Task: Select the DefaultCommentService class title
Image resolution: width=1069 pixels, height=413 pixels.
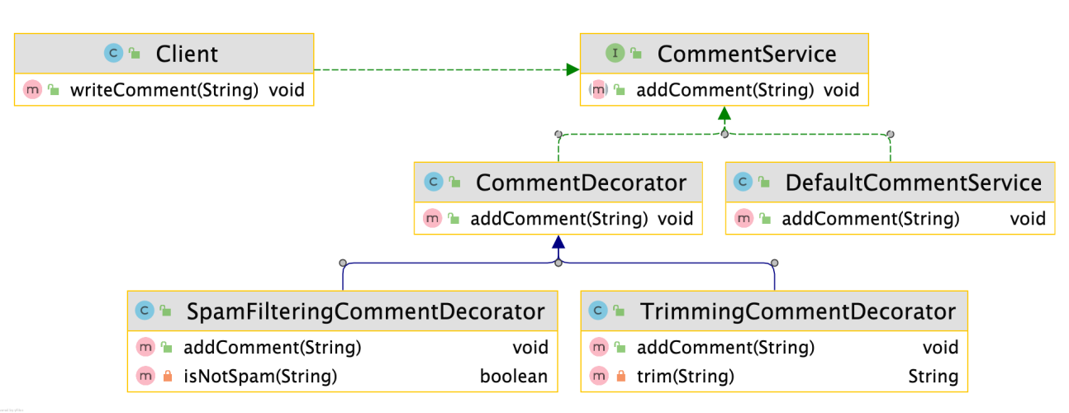Action: point(915,183)
